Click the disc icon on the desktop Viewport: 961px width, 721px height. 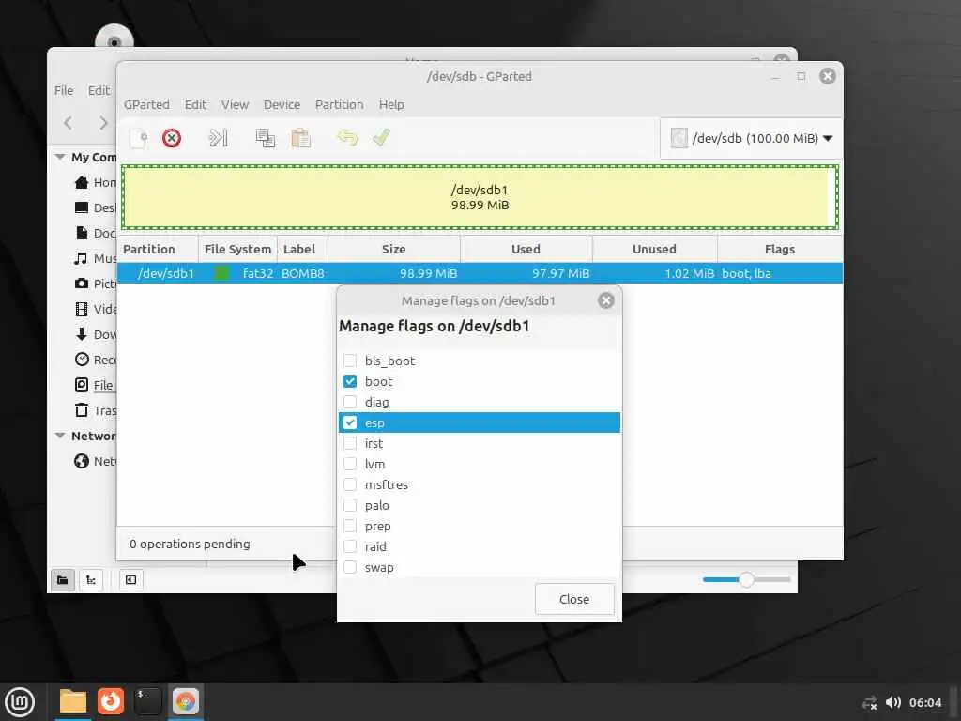pos(114,37)
